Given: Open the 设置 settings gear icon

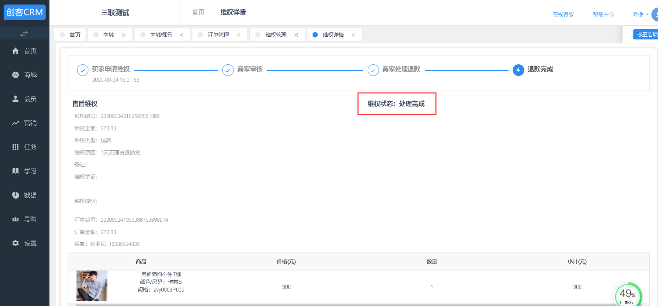Looking at the screenshot, I should click(16, 243).
